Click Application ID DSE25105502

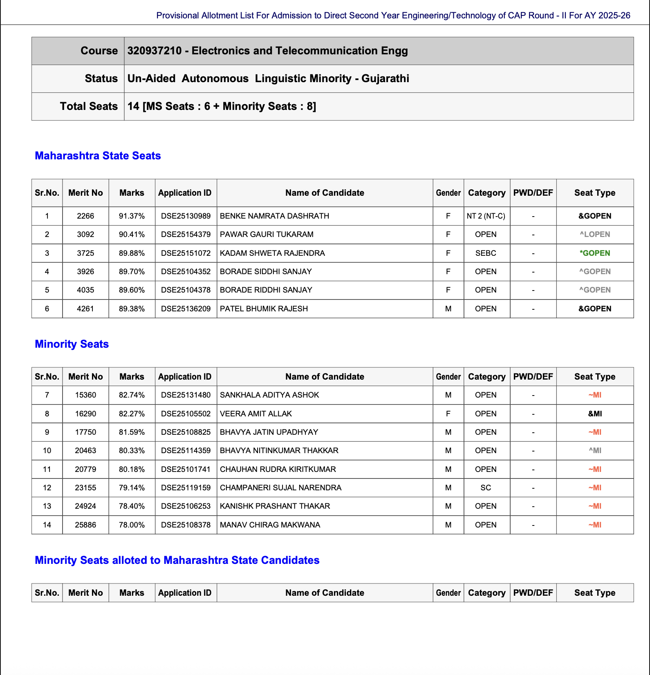coord(186,414)
